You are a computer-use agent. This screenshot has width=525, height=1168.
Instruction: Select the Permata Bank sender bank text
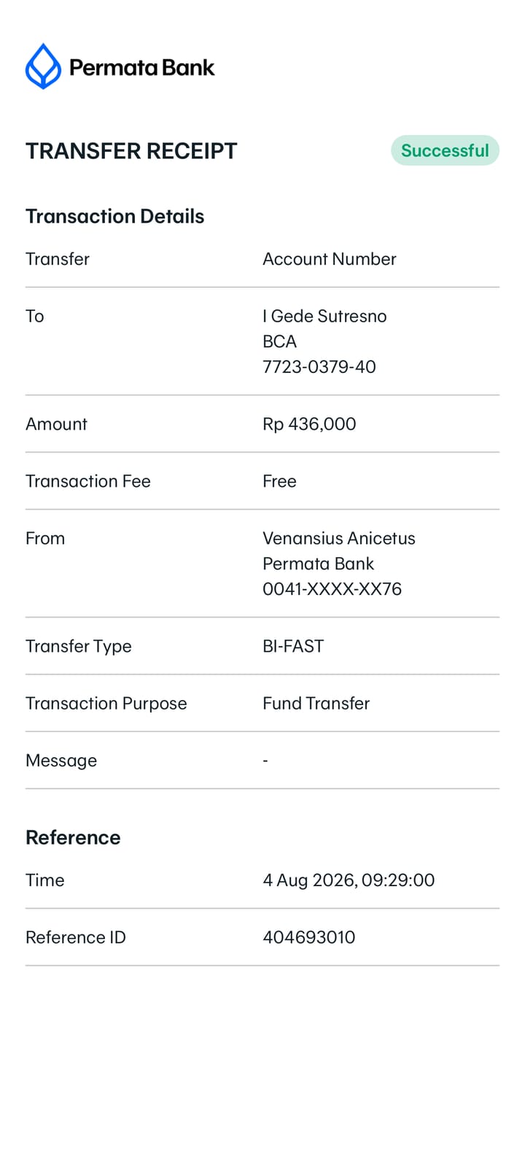[318, 564]
